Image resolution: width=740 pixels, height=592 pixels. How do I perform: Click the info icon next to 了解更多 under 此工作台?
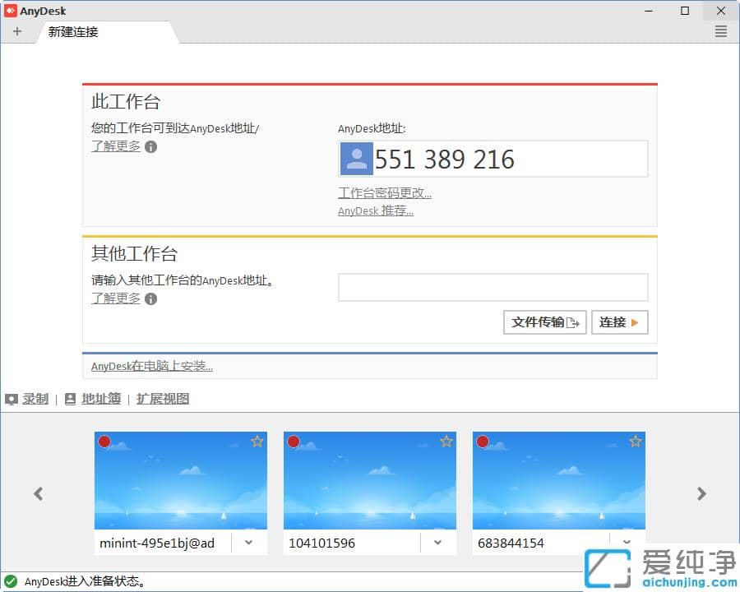click(x=150, y=146)
